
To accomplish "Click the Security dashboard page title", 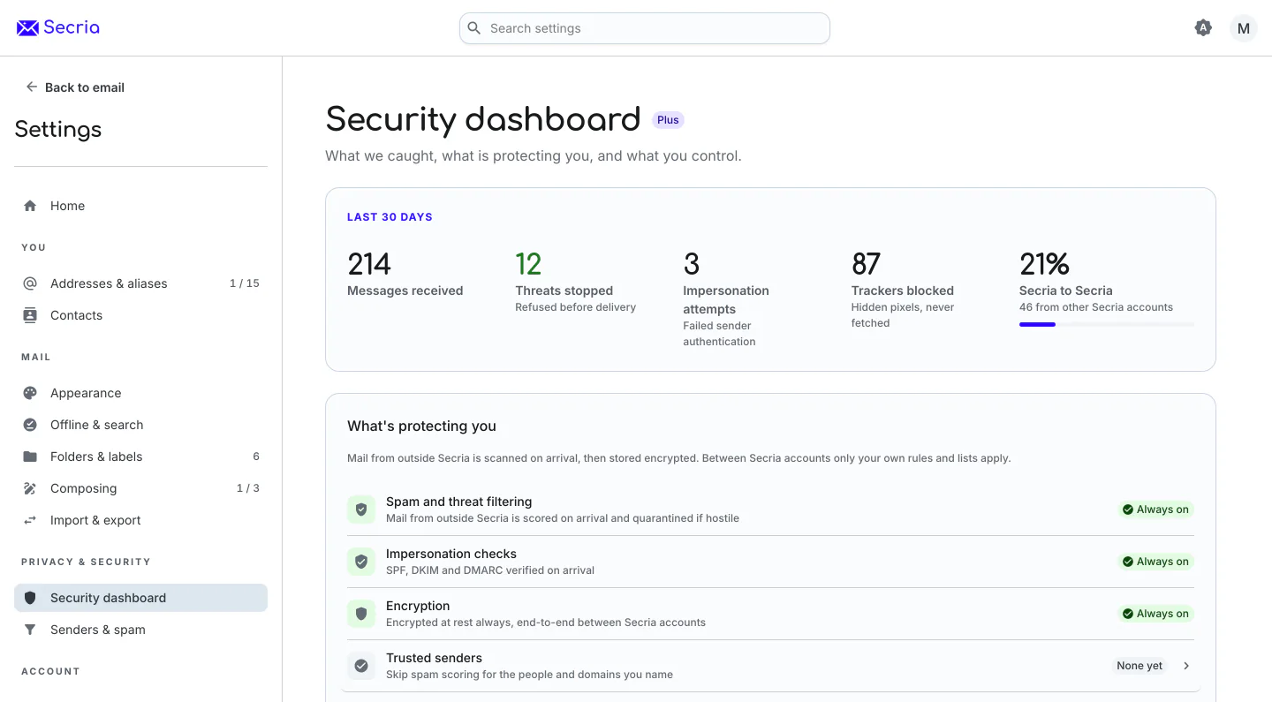I will click(x=483, y=119).
